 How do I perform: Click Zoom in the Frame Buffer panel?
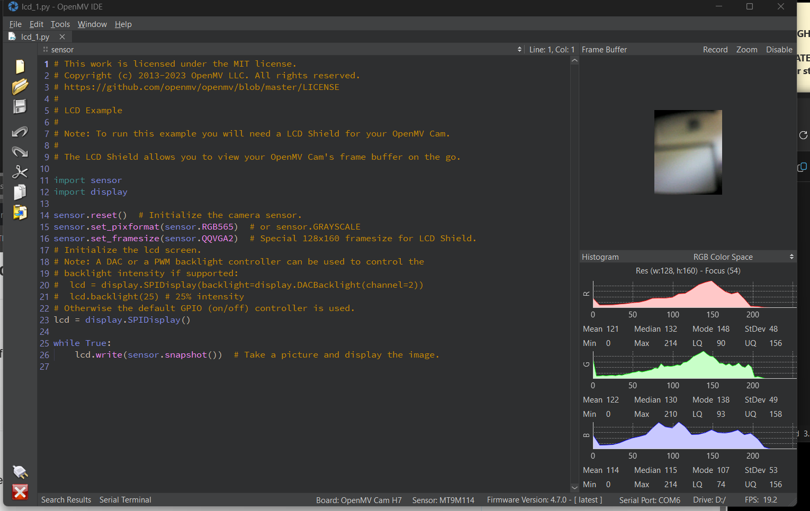[x=746, y=49]
